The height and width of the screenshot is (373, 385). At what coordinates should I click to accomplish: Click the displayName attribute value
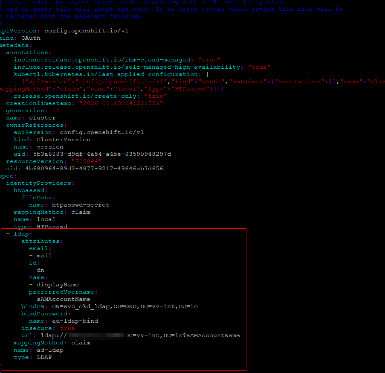coord(58,285)
